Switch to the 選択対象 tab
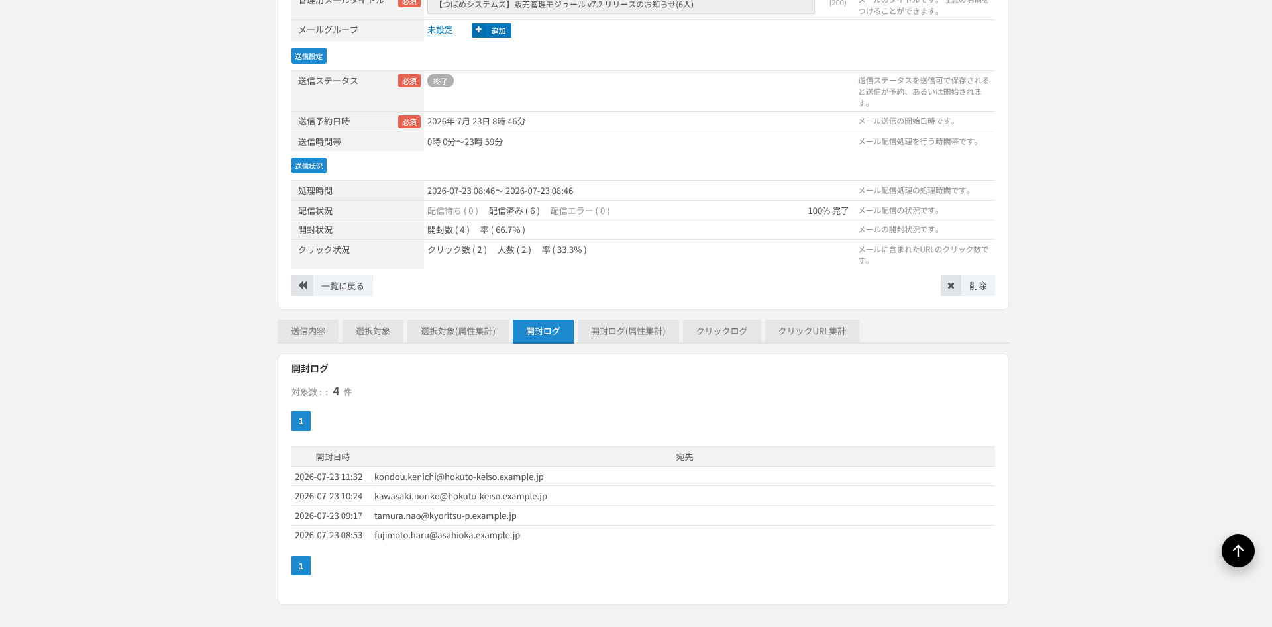Screen dimensions: 1272x627 (373, 331)
